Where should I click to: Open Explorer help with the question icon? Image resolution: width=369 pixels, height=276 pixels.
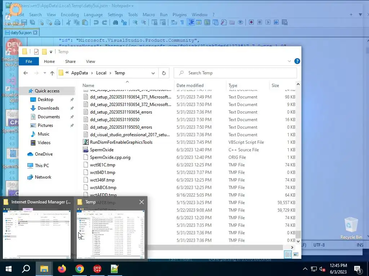(x=297, y=61)
